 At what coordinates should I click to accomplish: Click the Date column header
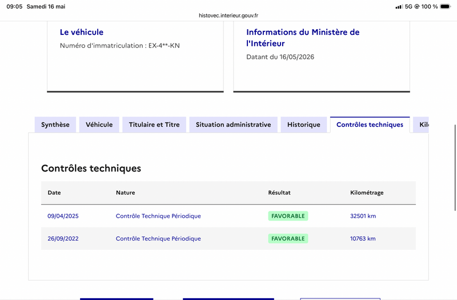pyautogui.click(x=54, y=193)
